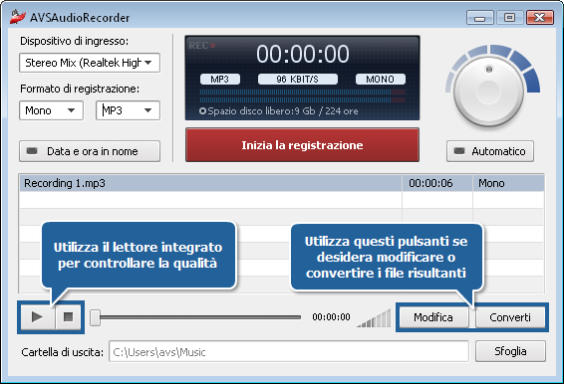This screenshot has width=564, height=384.
Task: Start recording with Inizia la registrazione
Action: tap(302, 145)
